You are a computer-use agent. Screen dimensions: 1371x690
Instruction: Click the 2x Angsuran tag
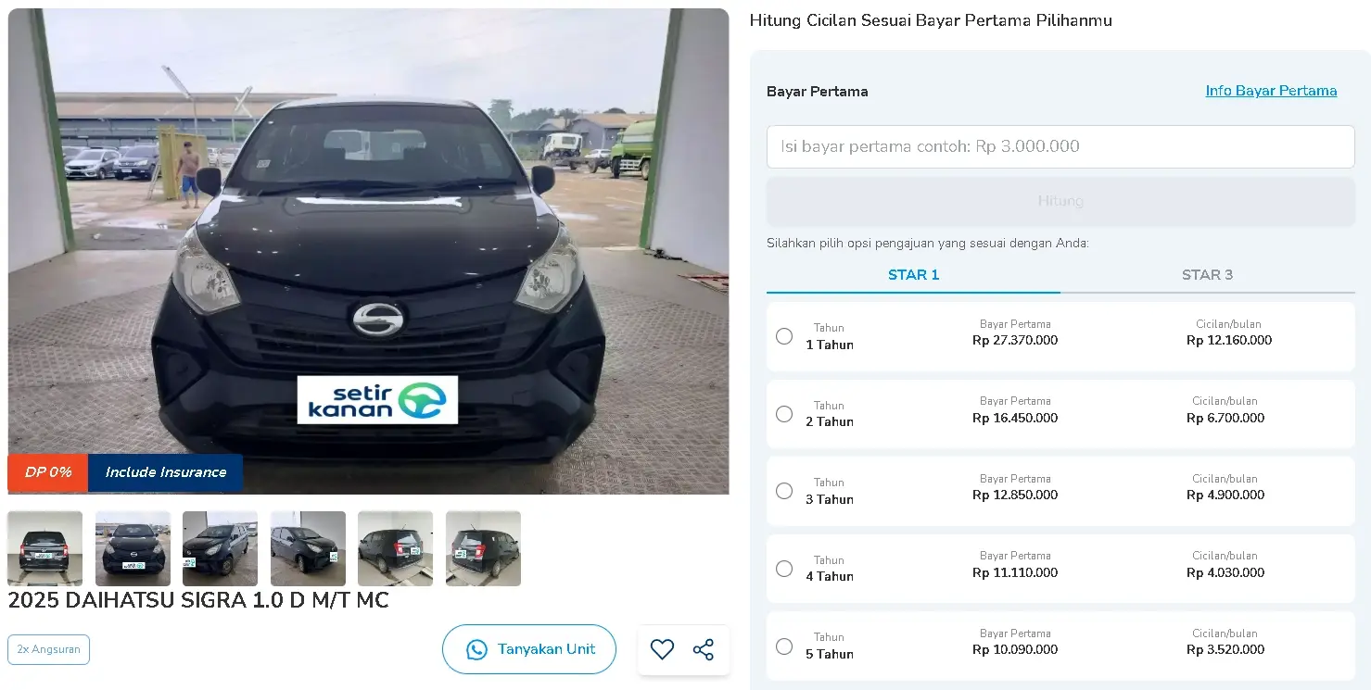(48, 649)
